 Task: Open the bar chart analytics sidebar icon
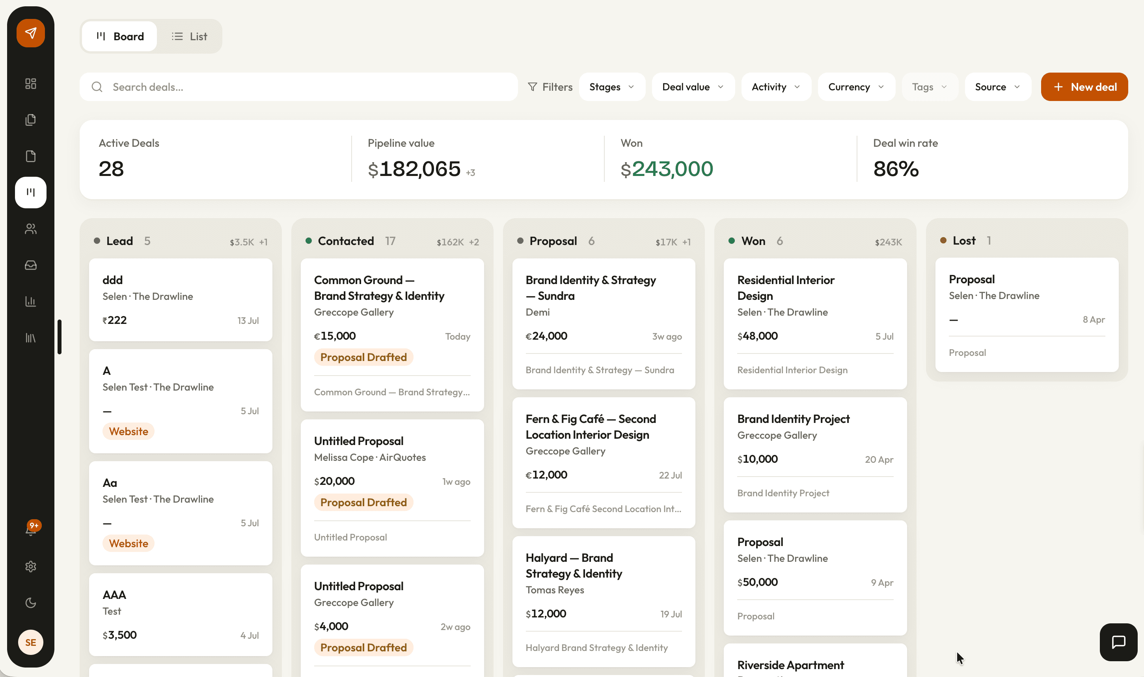[30, 301]
